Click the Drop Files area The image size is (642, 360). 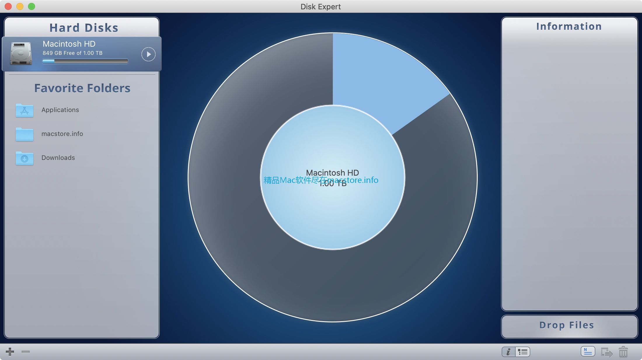(569, 326)
